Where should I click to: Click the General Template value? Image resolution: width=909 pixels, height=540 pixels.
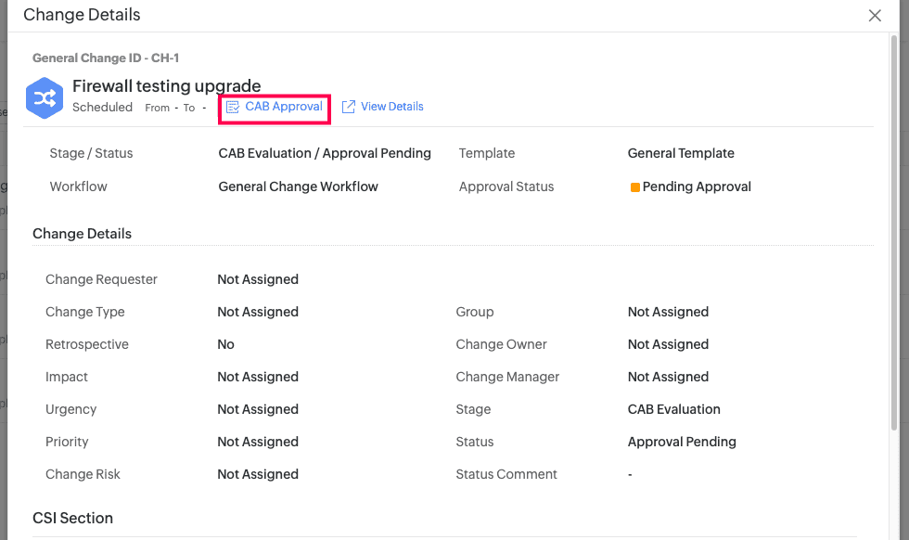coord(681,153)
